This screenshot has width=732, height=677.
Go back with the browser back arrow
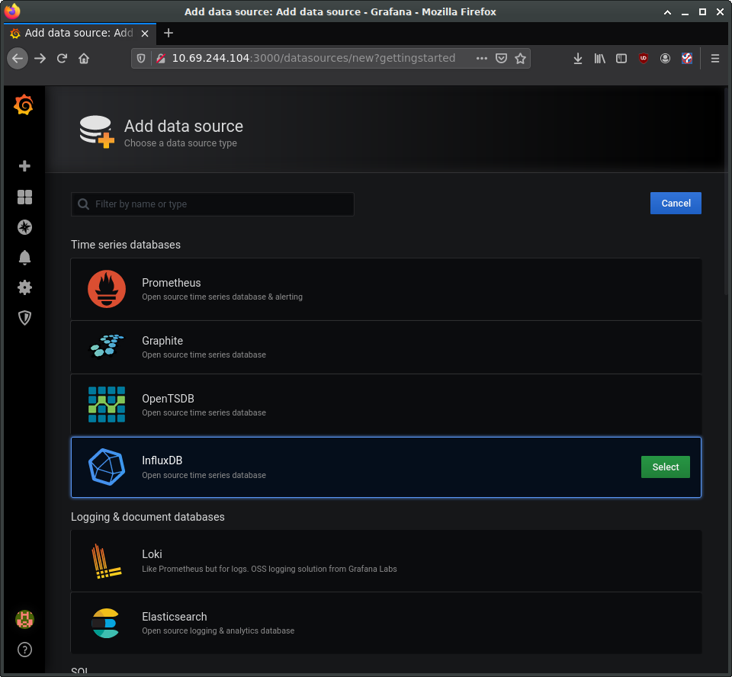18,59
